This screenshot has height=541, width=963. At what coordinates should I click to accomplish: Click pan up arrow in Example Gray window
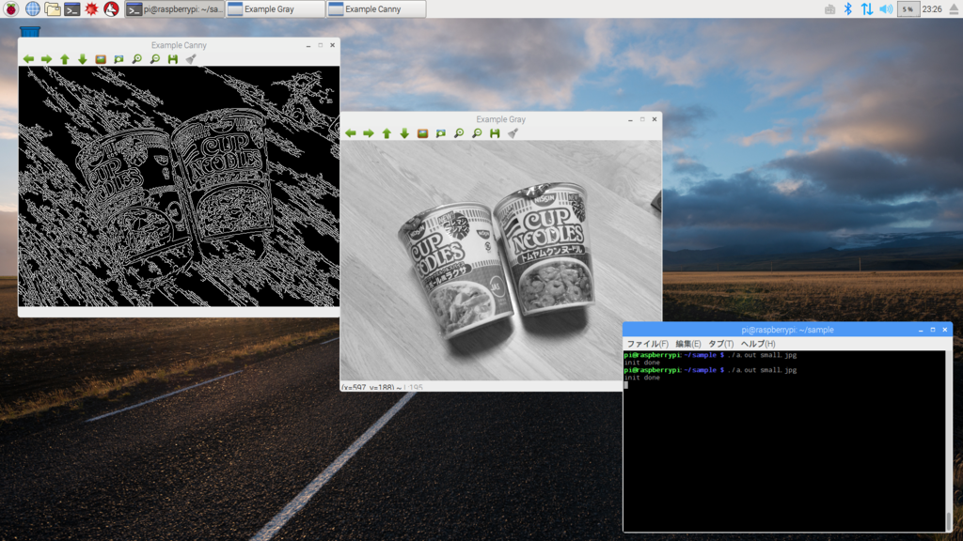coord(387,133)
